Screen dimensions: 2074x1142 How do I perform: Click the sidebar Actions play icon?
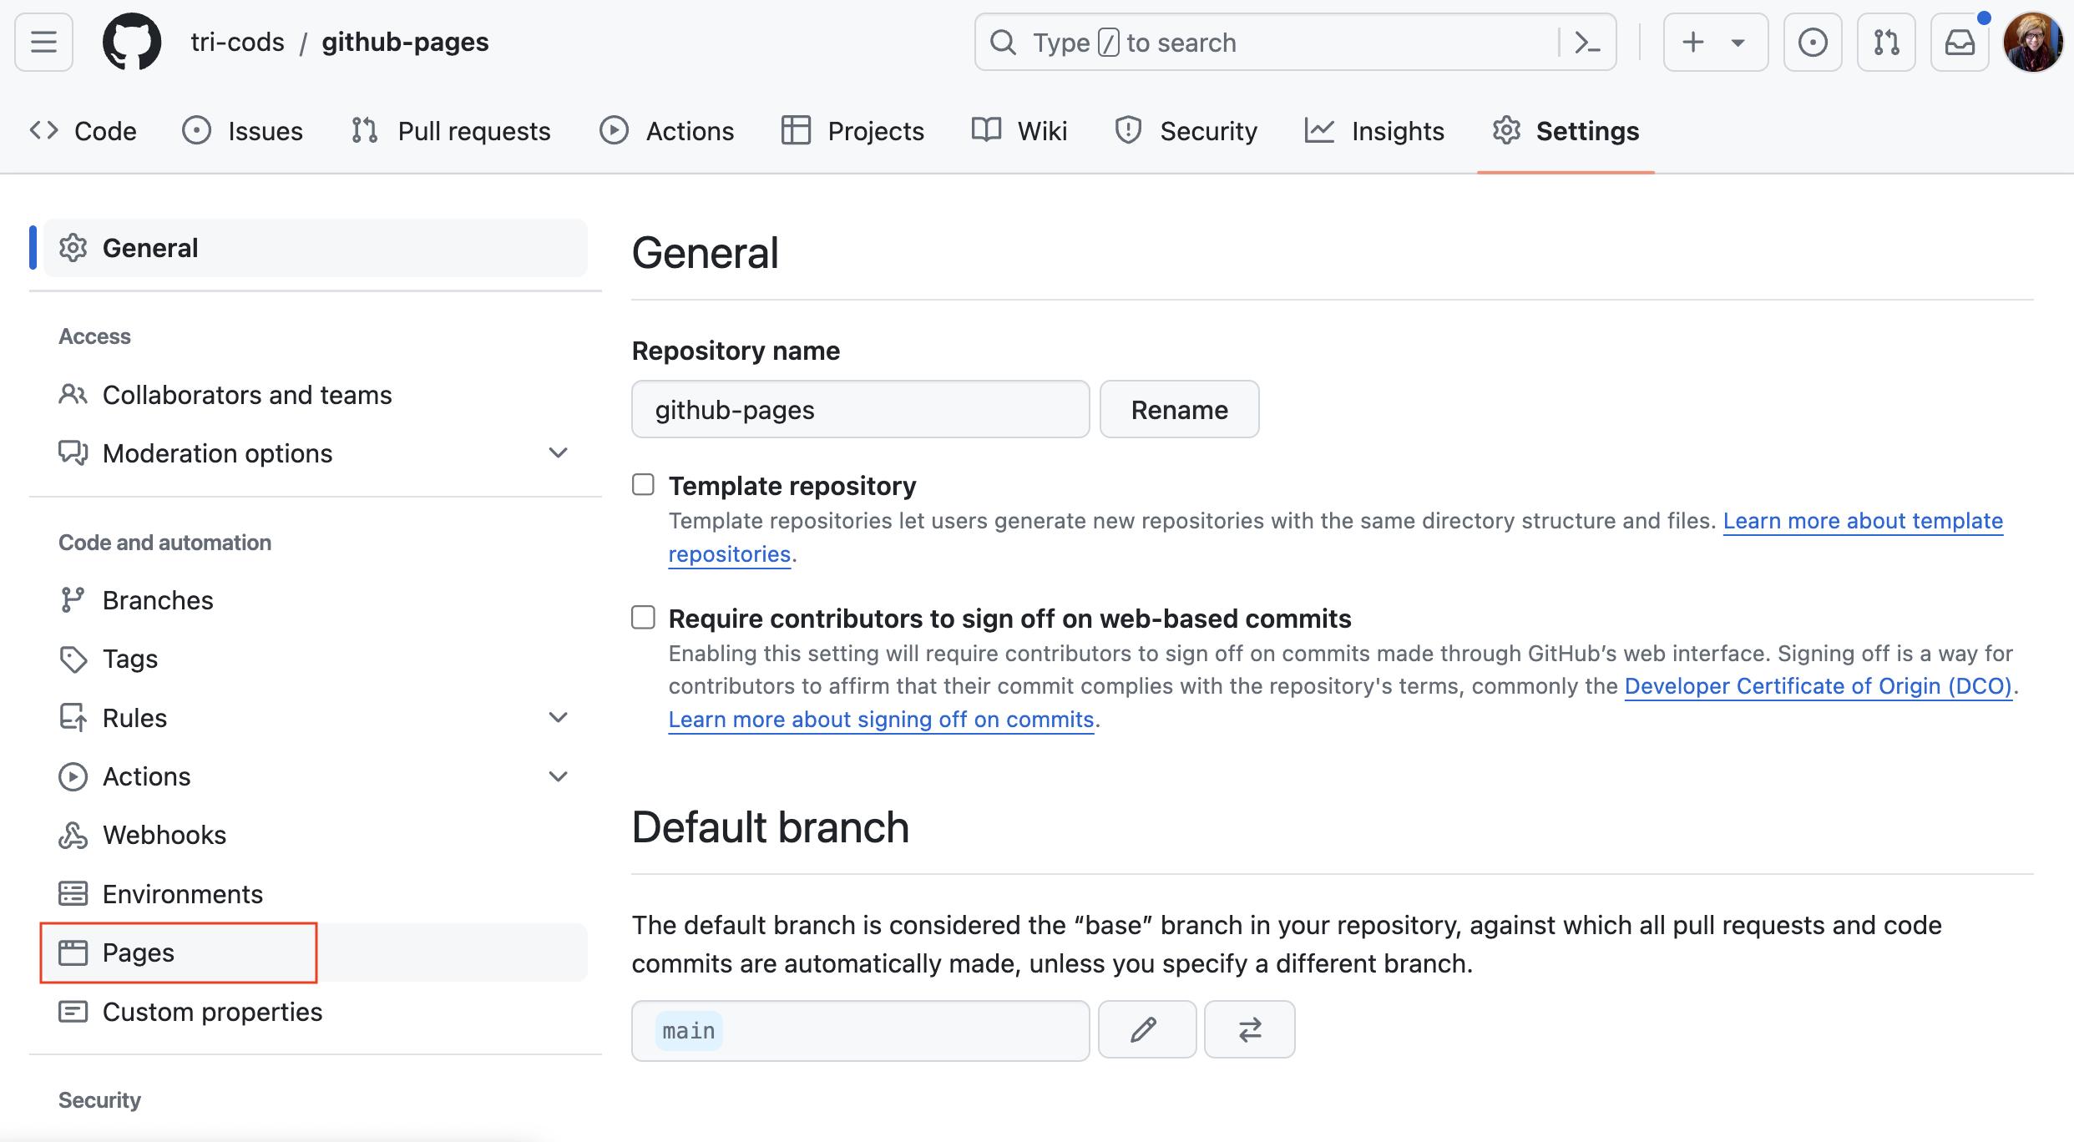click(73, 776)
